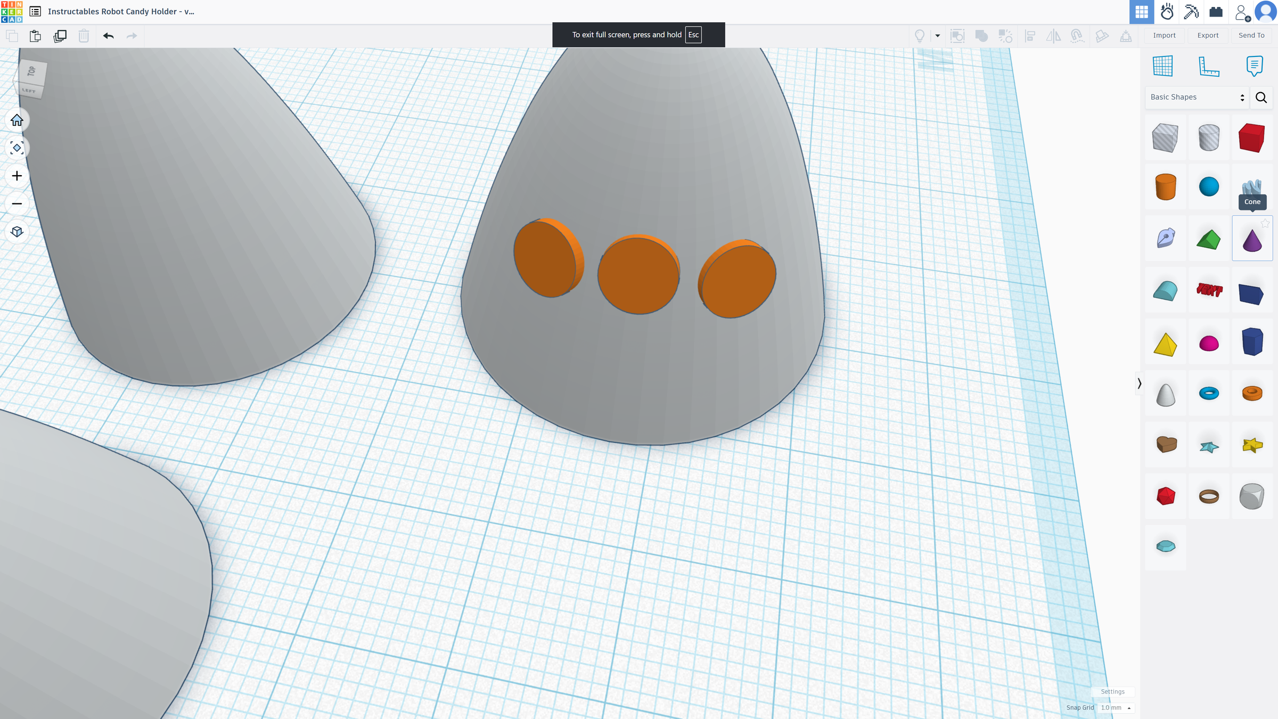Viewport: 1278px width, 719px height.
Task: Select the red Text shape
Action: (1209, 290)
